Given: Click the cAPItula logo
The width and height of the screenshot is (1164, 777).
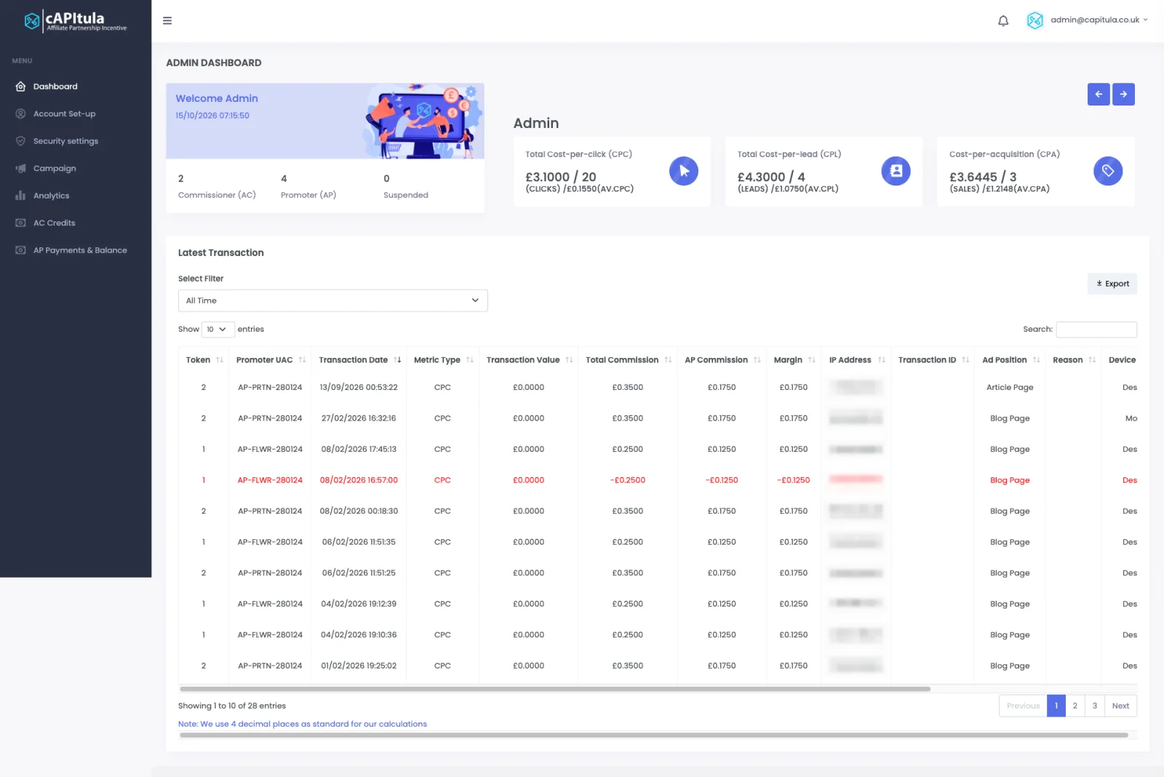Looking at the screenshot, I should [x=75, y=21].
